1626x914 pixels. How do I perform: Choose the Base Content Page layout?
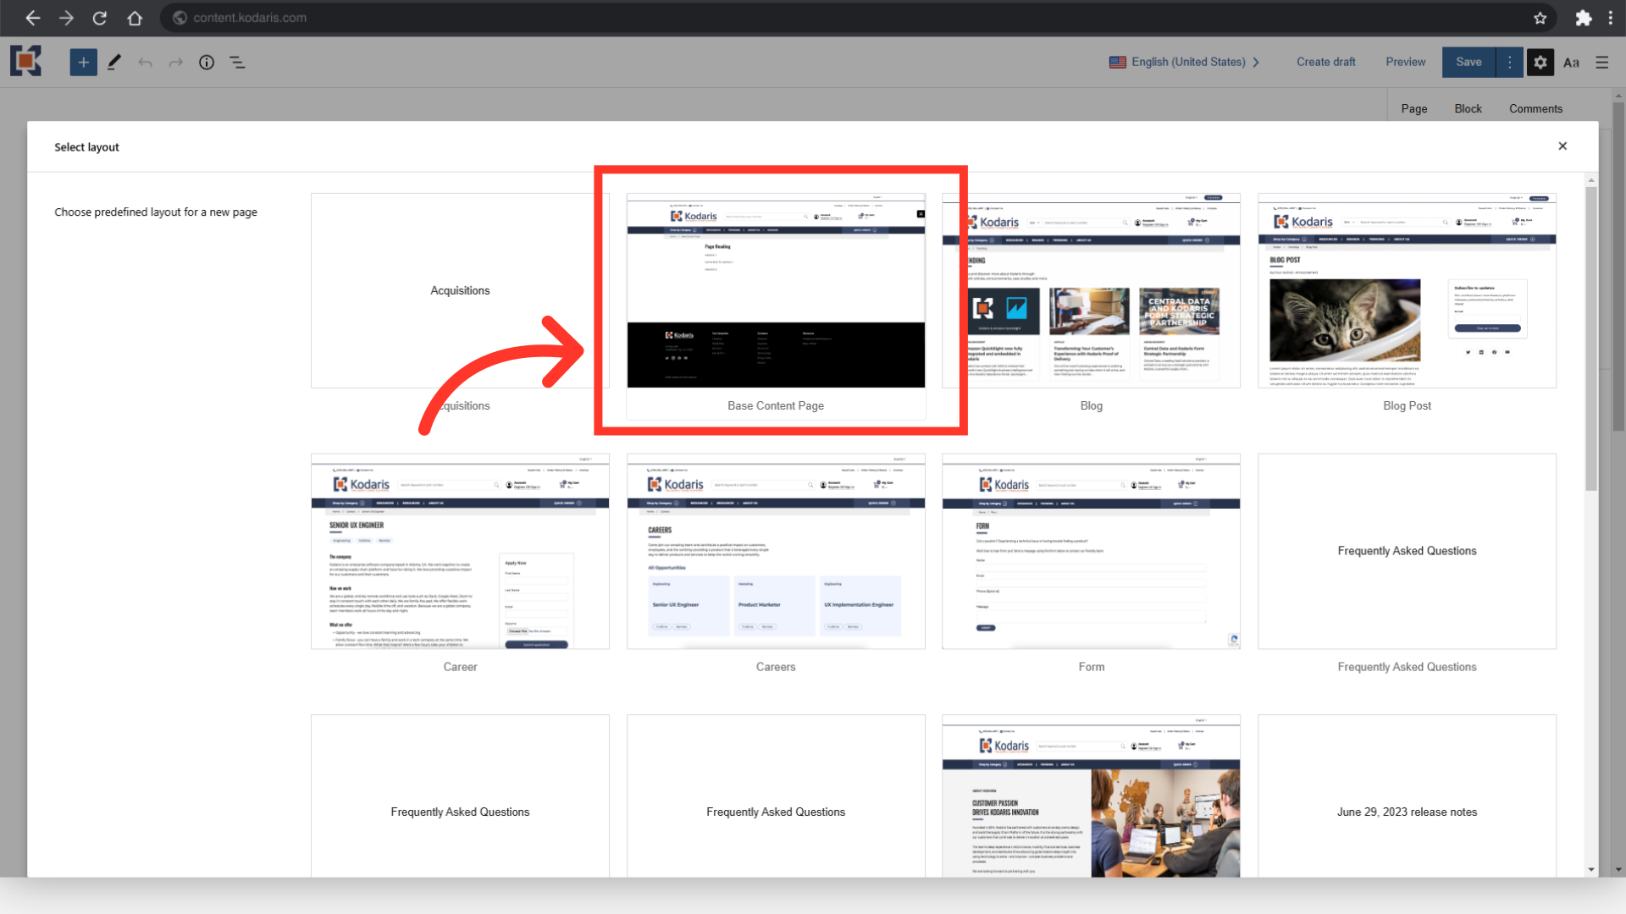[x=776, y=292]
